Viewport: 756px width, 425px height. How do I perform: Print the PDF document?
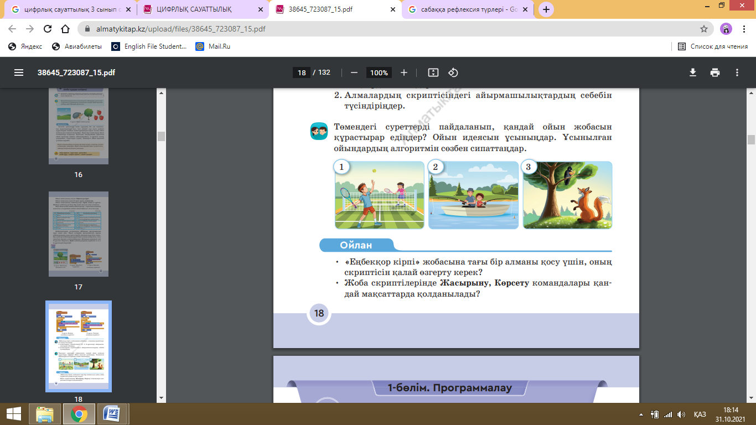(715, 72)
